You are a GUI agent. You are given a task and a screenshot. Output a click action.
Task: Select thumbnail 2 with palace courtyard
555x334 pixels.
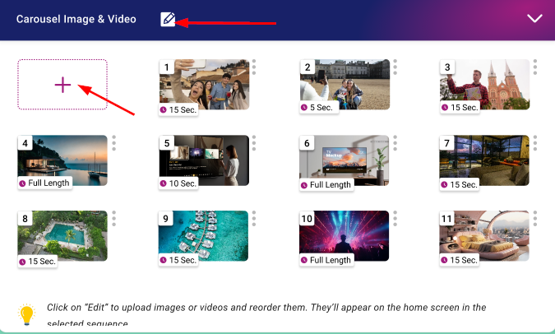345,84
